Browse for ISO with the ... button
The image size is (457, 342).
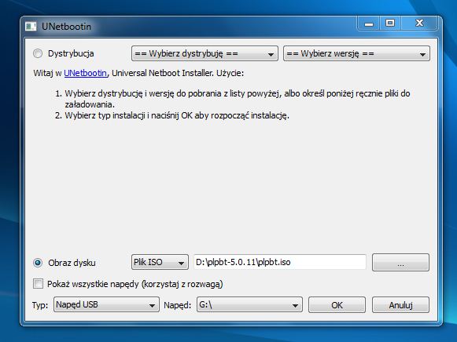(400, 263)
